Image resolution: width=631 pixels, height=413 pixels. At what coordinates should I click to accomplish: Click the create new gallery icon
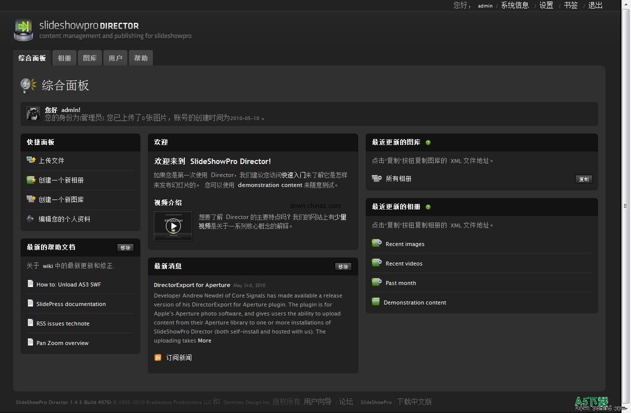pyautogui.click(x=31, y=199)
